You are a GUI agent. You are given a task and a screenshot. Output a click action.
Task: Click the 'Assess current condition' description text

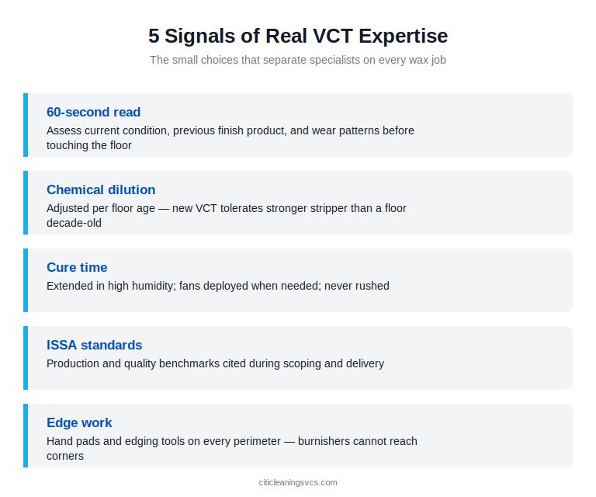[230, 137]
